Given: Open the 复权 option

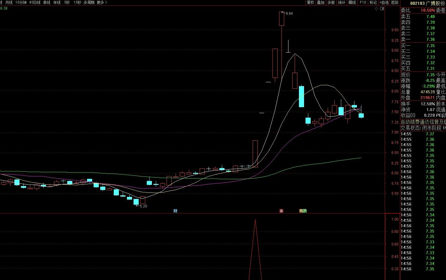Looking at the screenshot, I should pos(310,2).
